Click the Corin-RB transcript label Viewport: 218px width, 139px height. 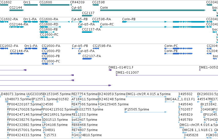tap(129, 19)
